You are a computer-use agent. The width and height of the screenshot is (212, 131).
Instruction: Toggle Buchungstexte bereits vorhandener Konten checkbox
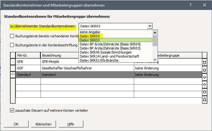click(12, 36)
